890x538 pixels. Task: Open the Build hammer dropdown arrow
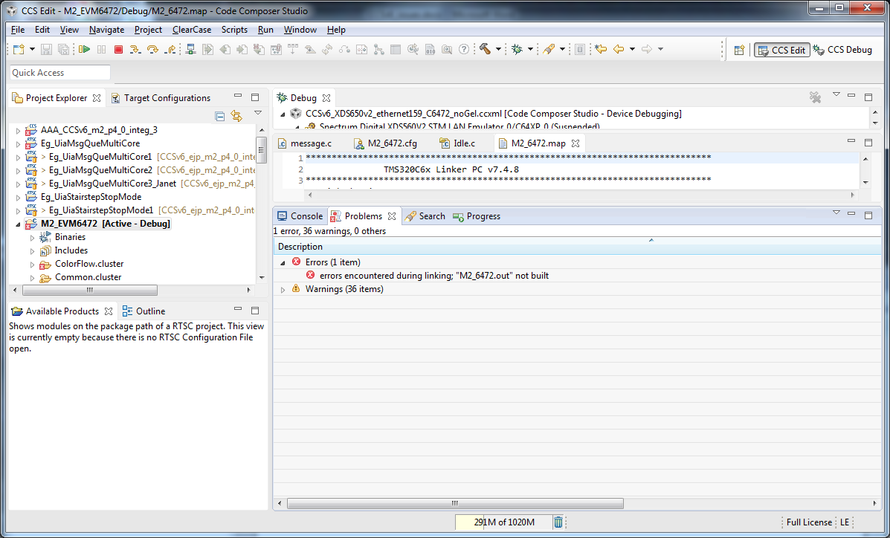[x=498, y=49]
